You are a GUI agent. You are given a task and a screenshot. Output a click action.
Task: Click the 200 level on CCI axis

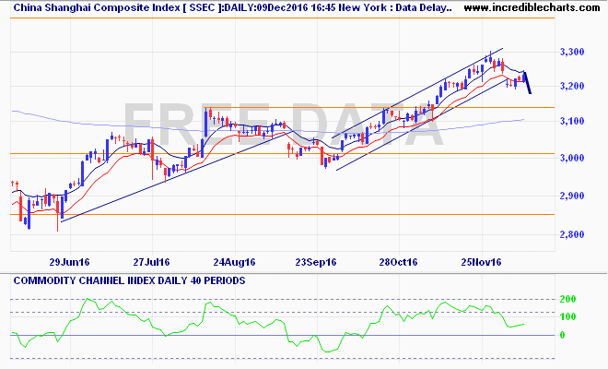[570, 299]
